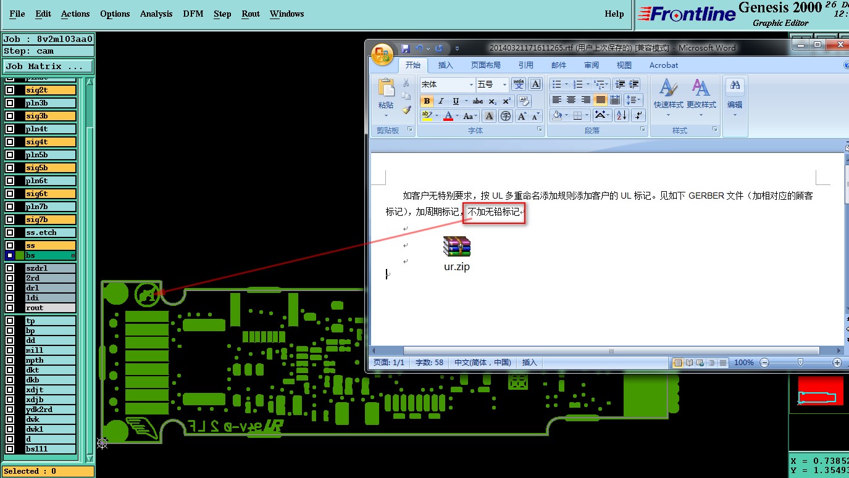Click the Distributed alignment icon
This screenshot has width=849, height=478.
coord(615,100)
